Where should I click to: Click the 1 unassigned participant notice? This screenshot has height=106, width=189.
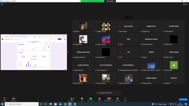click(x=108, y=93)
